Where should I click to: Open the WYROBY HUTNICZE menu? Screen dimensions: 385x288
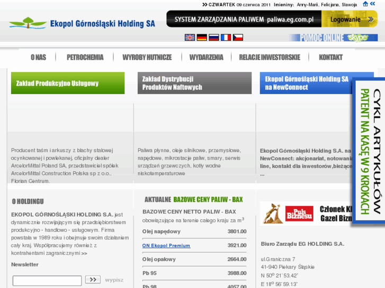[x=147, y=58]
